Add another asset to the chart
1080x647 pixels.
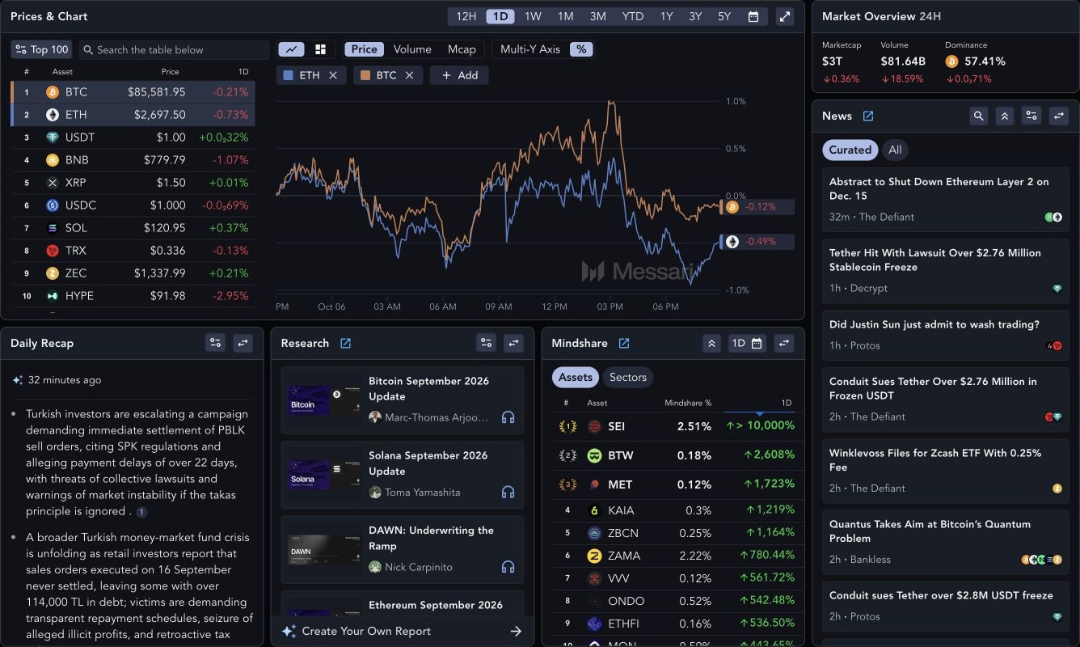[459, 75]
